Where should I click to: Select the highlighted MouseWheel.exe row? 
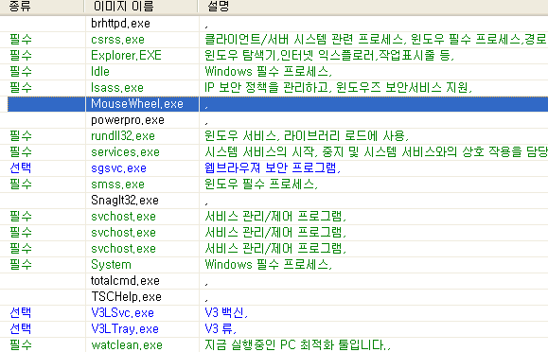[277, 104]
